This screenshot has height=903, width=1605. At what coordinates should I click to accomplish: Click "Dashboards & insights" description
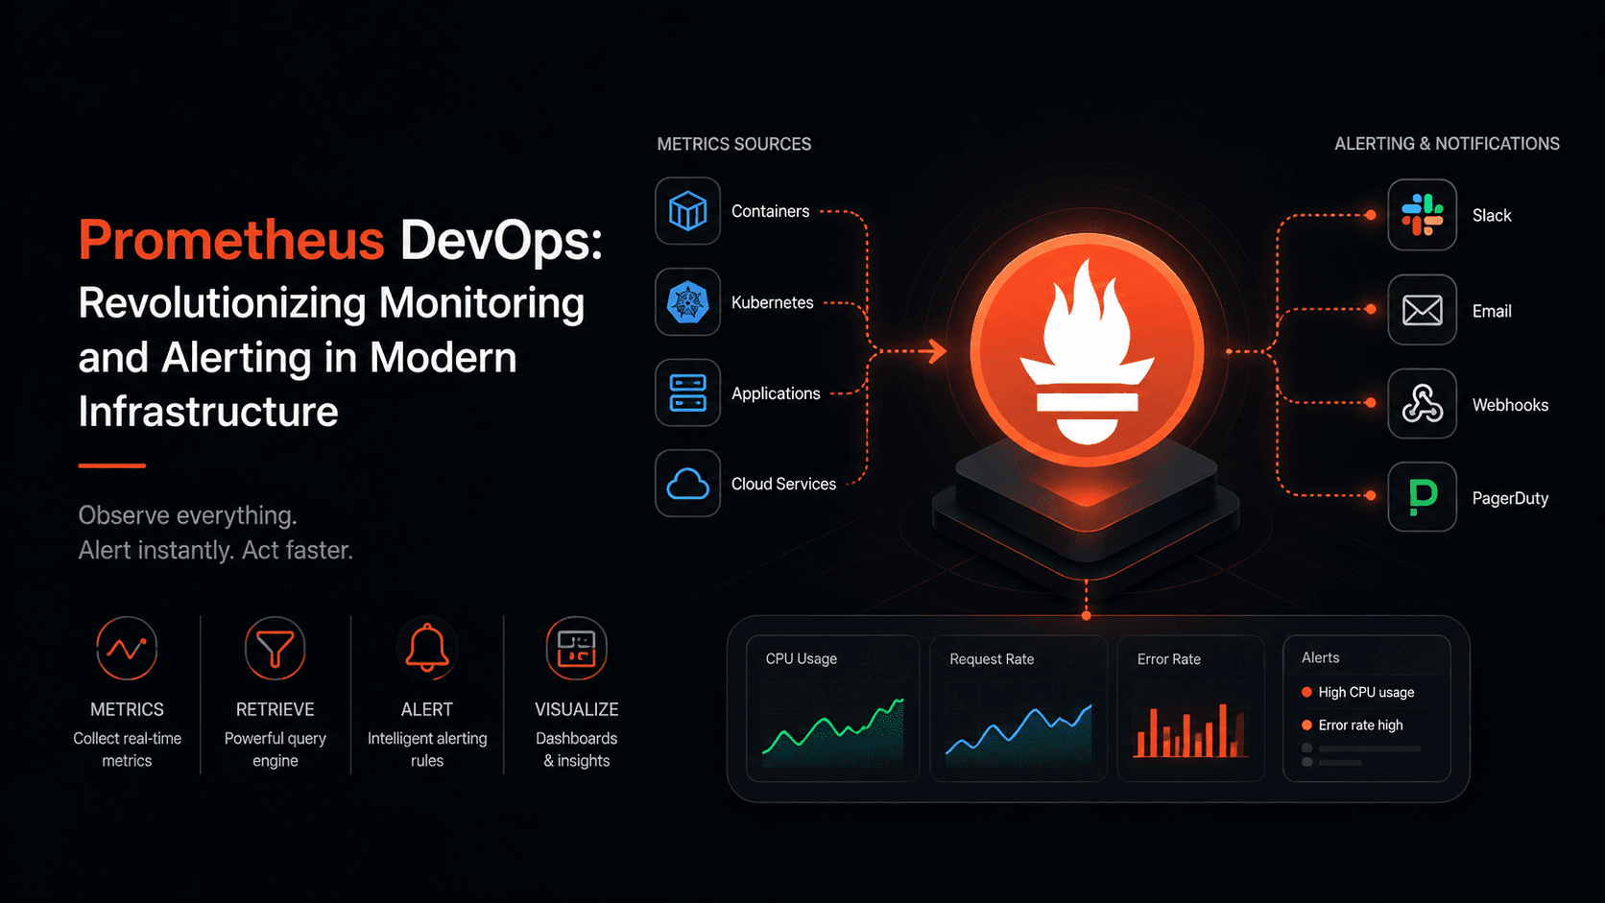(x=576, y=749)
